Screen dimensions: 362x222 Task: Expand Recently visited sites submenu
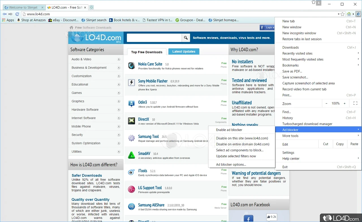click(x=318, y=53)
